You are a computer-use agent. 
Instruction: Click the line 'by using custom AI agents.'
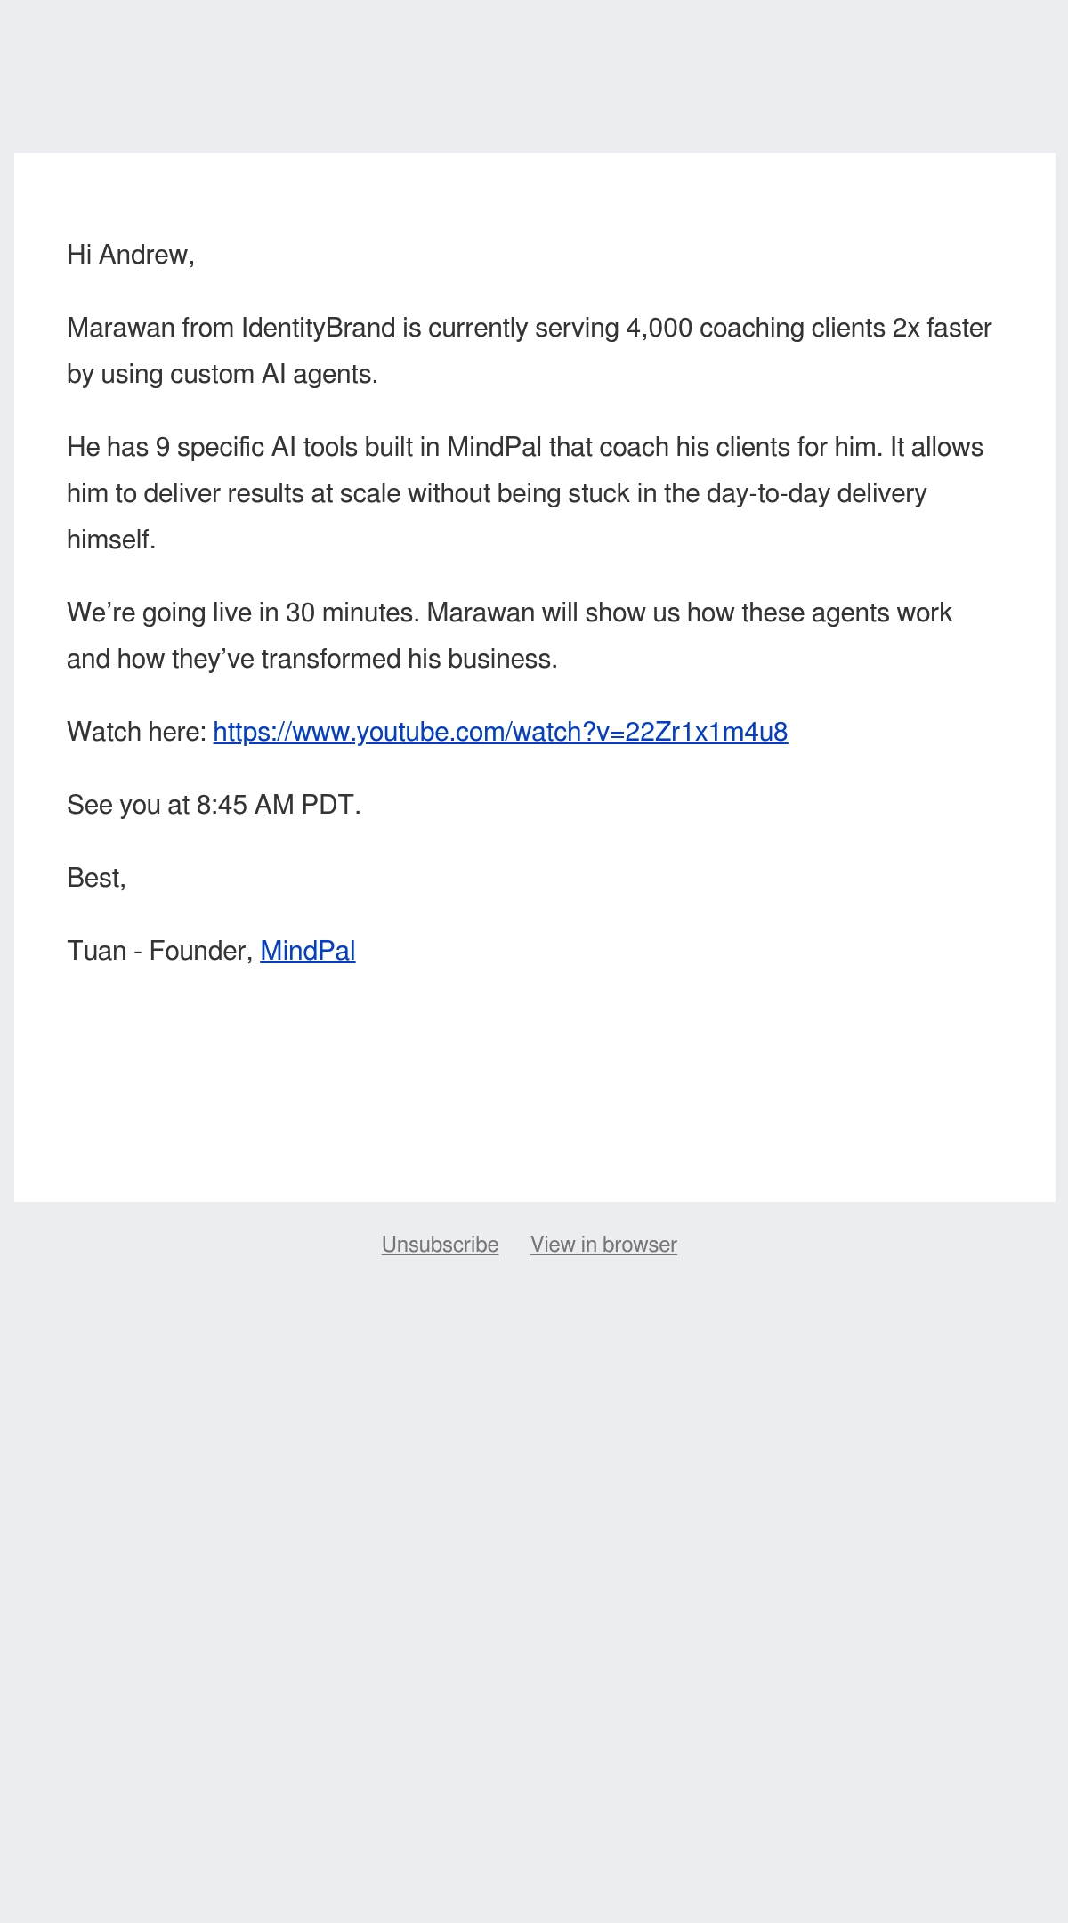222,374
